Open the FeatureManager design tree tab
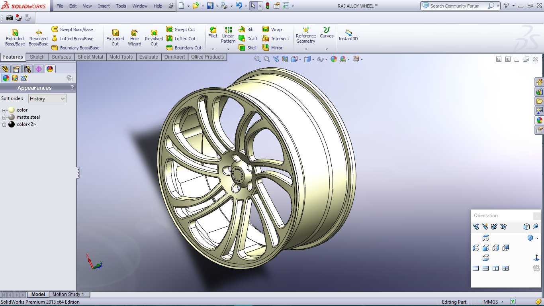The width and height of the screenshot is (544, 306). [5, 69]
